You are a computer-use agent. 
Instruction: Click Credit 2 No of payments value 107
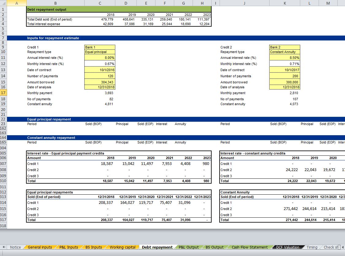[295, 99]
